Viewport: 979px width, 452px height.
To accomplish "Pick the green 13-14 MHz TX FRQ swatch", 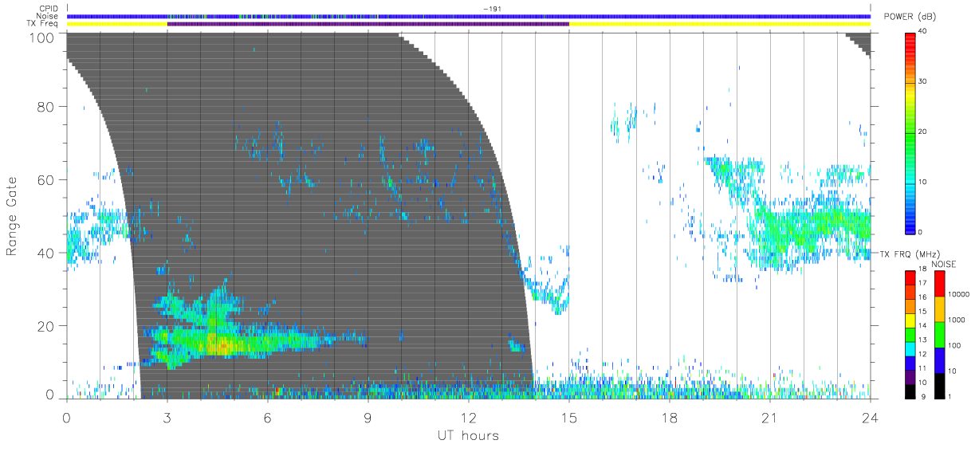I will [910, 334].
